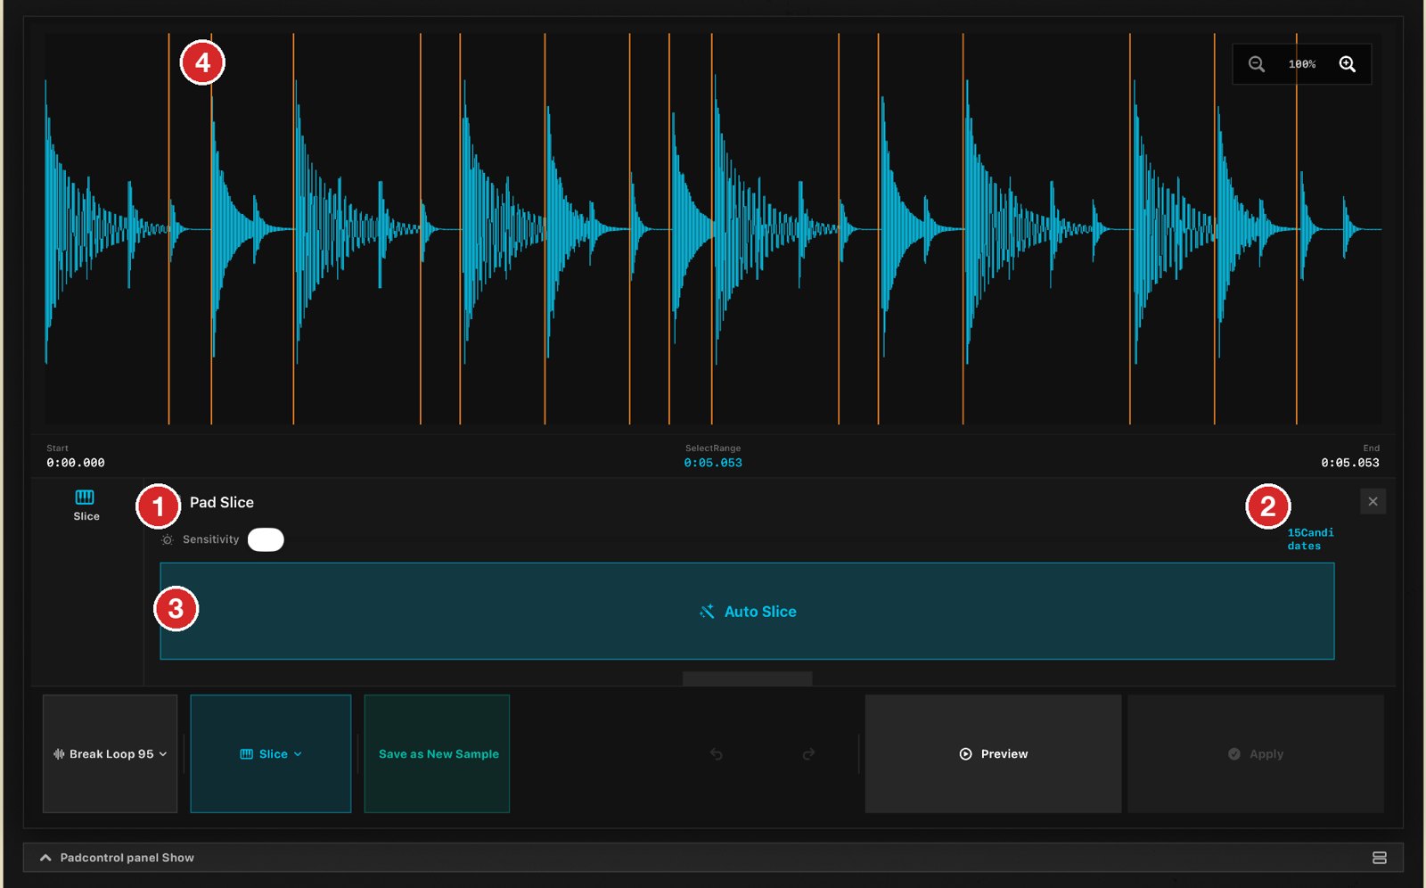Viewport: 1426px width, 888px height.
Task: Expand the Padcontrol panel Show chevron
Action: (45, 858)
